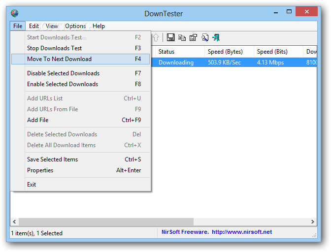Choose Enable Selected Downloads
Viewport: 331px width, 252px height.
point(81,84)
